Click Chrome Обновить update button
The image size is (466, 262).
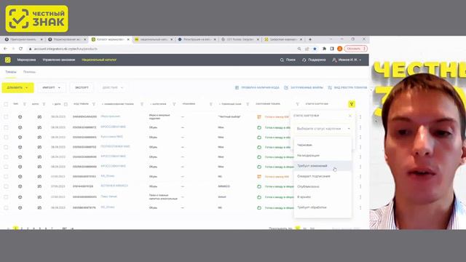(x=356, y=49)
